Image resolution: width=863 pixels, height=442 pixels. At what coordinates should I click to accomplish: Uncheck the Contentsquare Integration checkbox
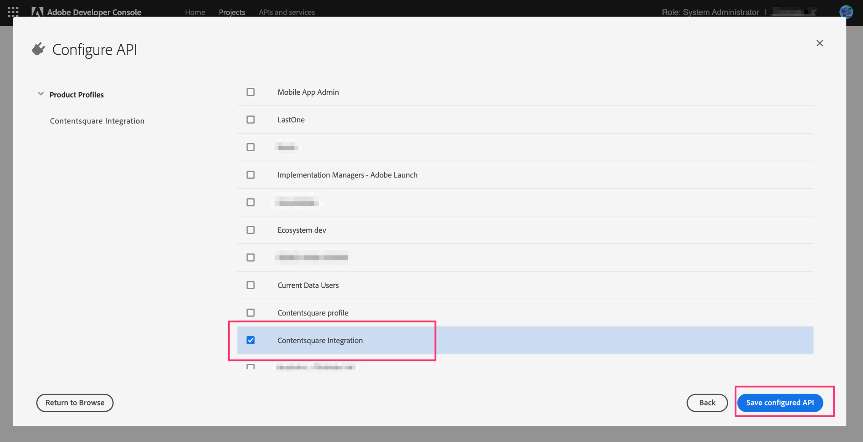pyautogui.click(x=250, y=340)
